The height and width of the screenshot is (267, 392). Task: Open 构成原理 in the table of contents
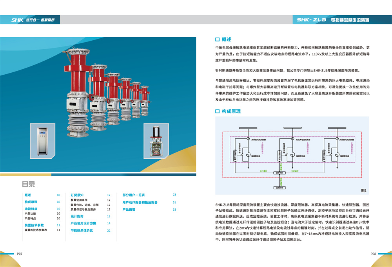31,202
